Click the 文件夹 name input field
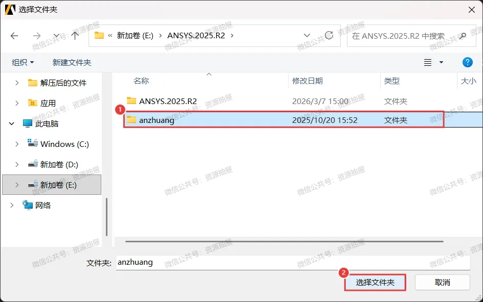The height and width of the screenshot is (302, 483). pyautogui.click(x=293, y=263)
